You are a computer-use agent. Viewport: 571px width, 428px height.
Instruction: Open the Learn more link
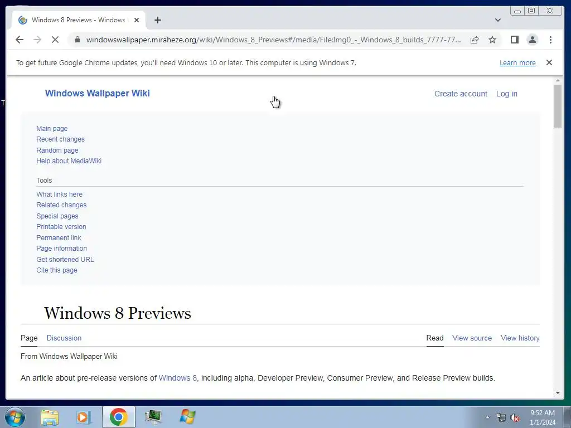(517, 62)
